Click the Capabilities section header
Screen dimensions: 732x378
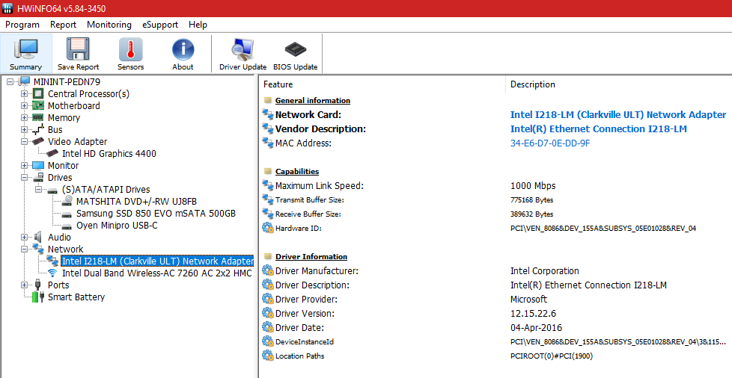click(x=297, y=172)
